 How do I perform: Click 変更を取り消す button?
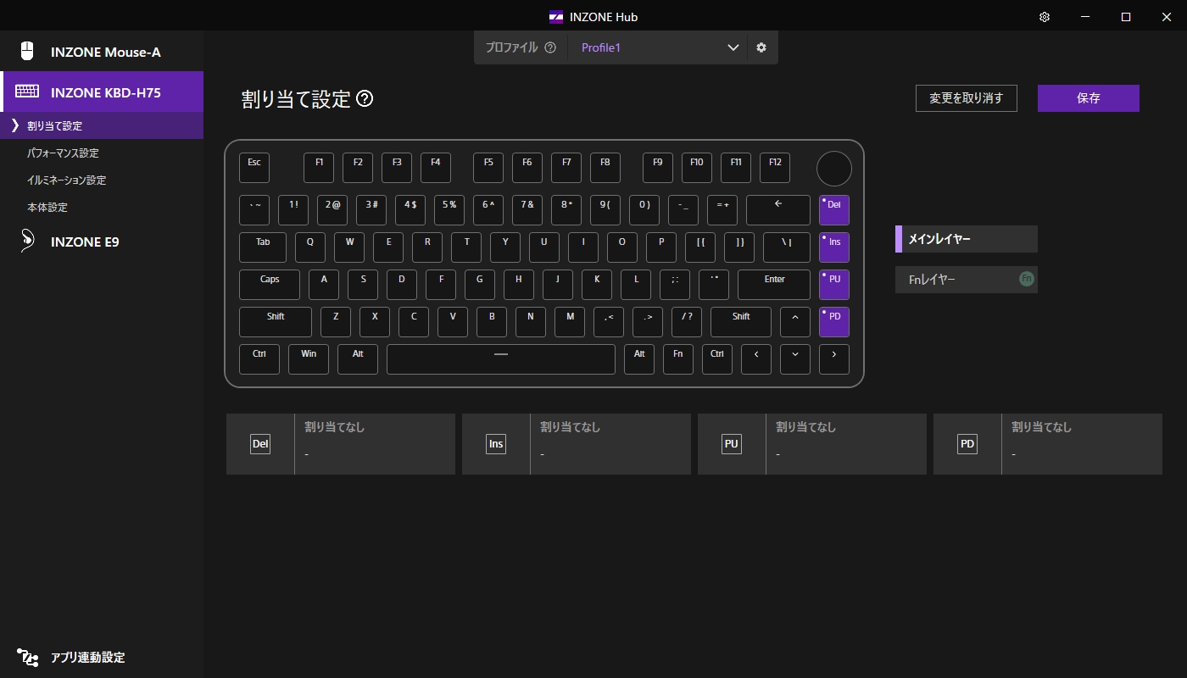coord(967,98)
